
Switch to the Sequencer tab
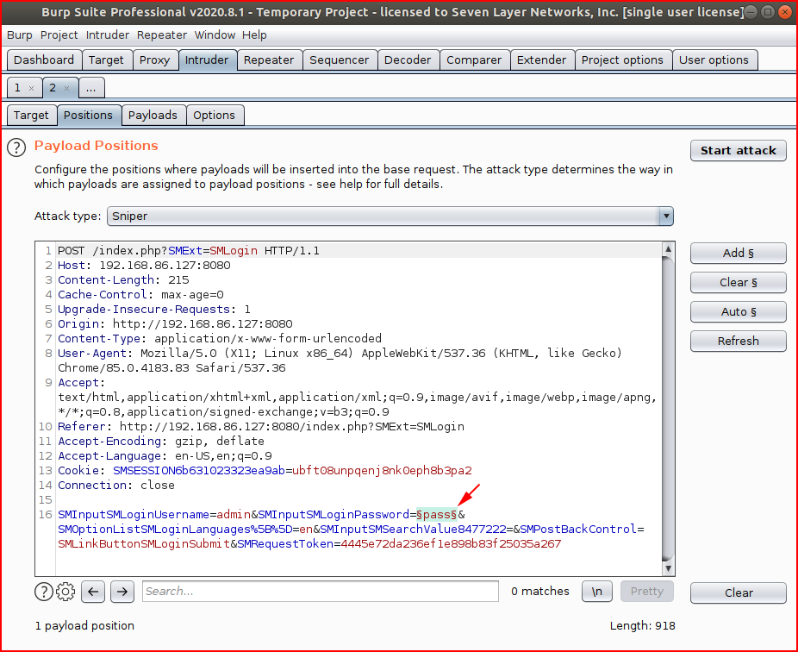click(340, 60)
